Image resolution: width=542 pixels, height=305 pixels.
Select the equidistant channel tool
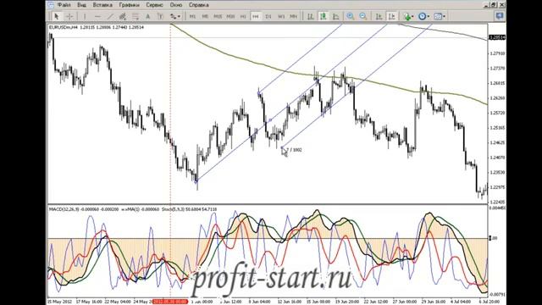[x=122, y=16]
